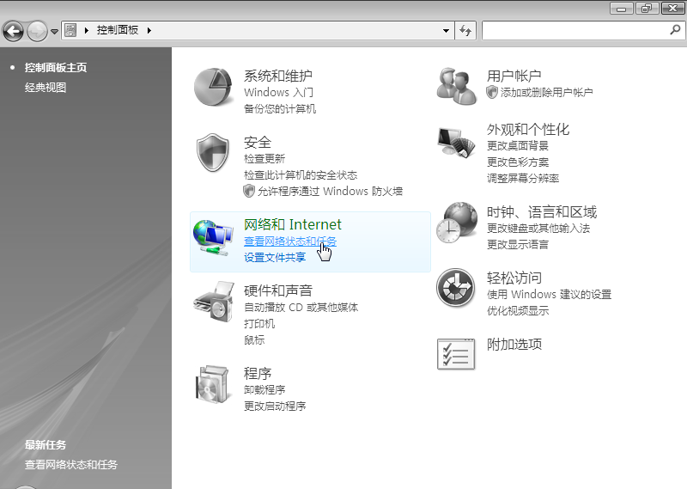Expand arrow before 控制面板 in breadcrumb
Viewport: 687px width, 489px height.
pyautogui.click(x=87, y=30)
